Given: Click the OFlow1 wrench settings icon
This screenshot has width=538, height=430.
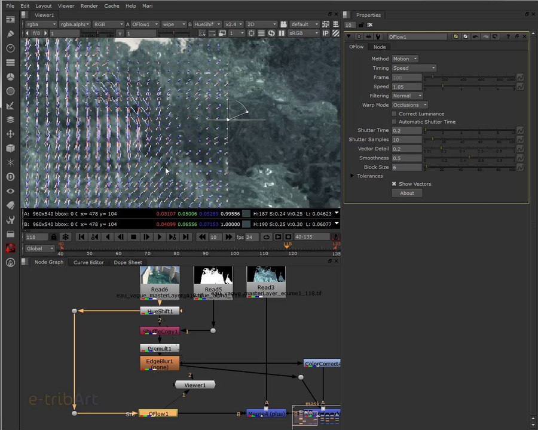Looking at the screenshot, I should coord(378,36).
